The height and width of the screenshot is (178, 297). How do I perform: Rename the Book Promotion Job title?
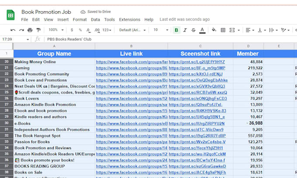click(x=46, y=12)
